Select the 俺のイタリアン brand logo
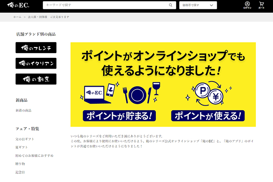 click(x=36, y=63)
